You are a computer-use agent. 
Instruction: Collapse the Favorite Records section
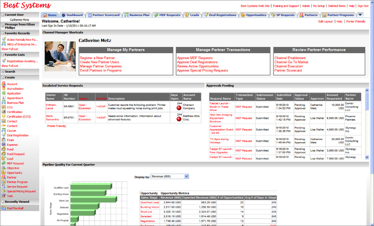(x=2, y=33)
